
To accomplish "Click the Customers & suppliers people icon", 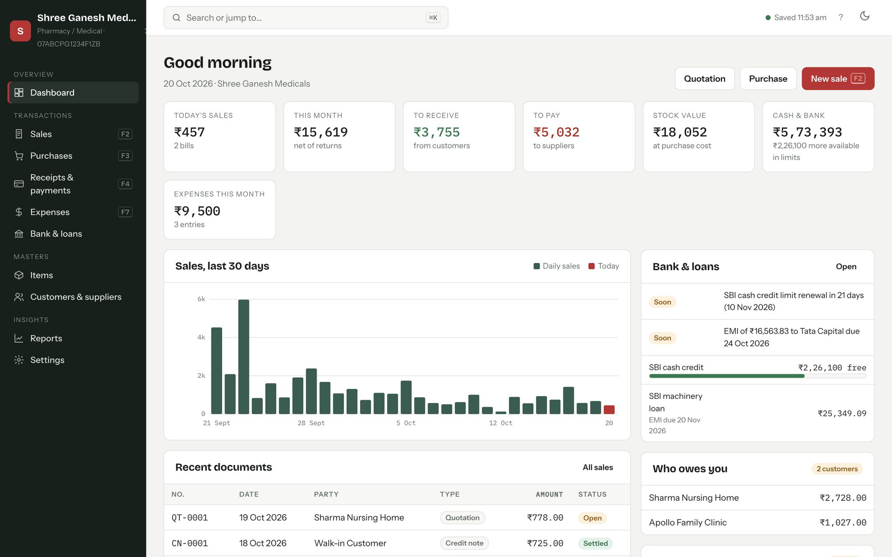I will 19,297.
